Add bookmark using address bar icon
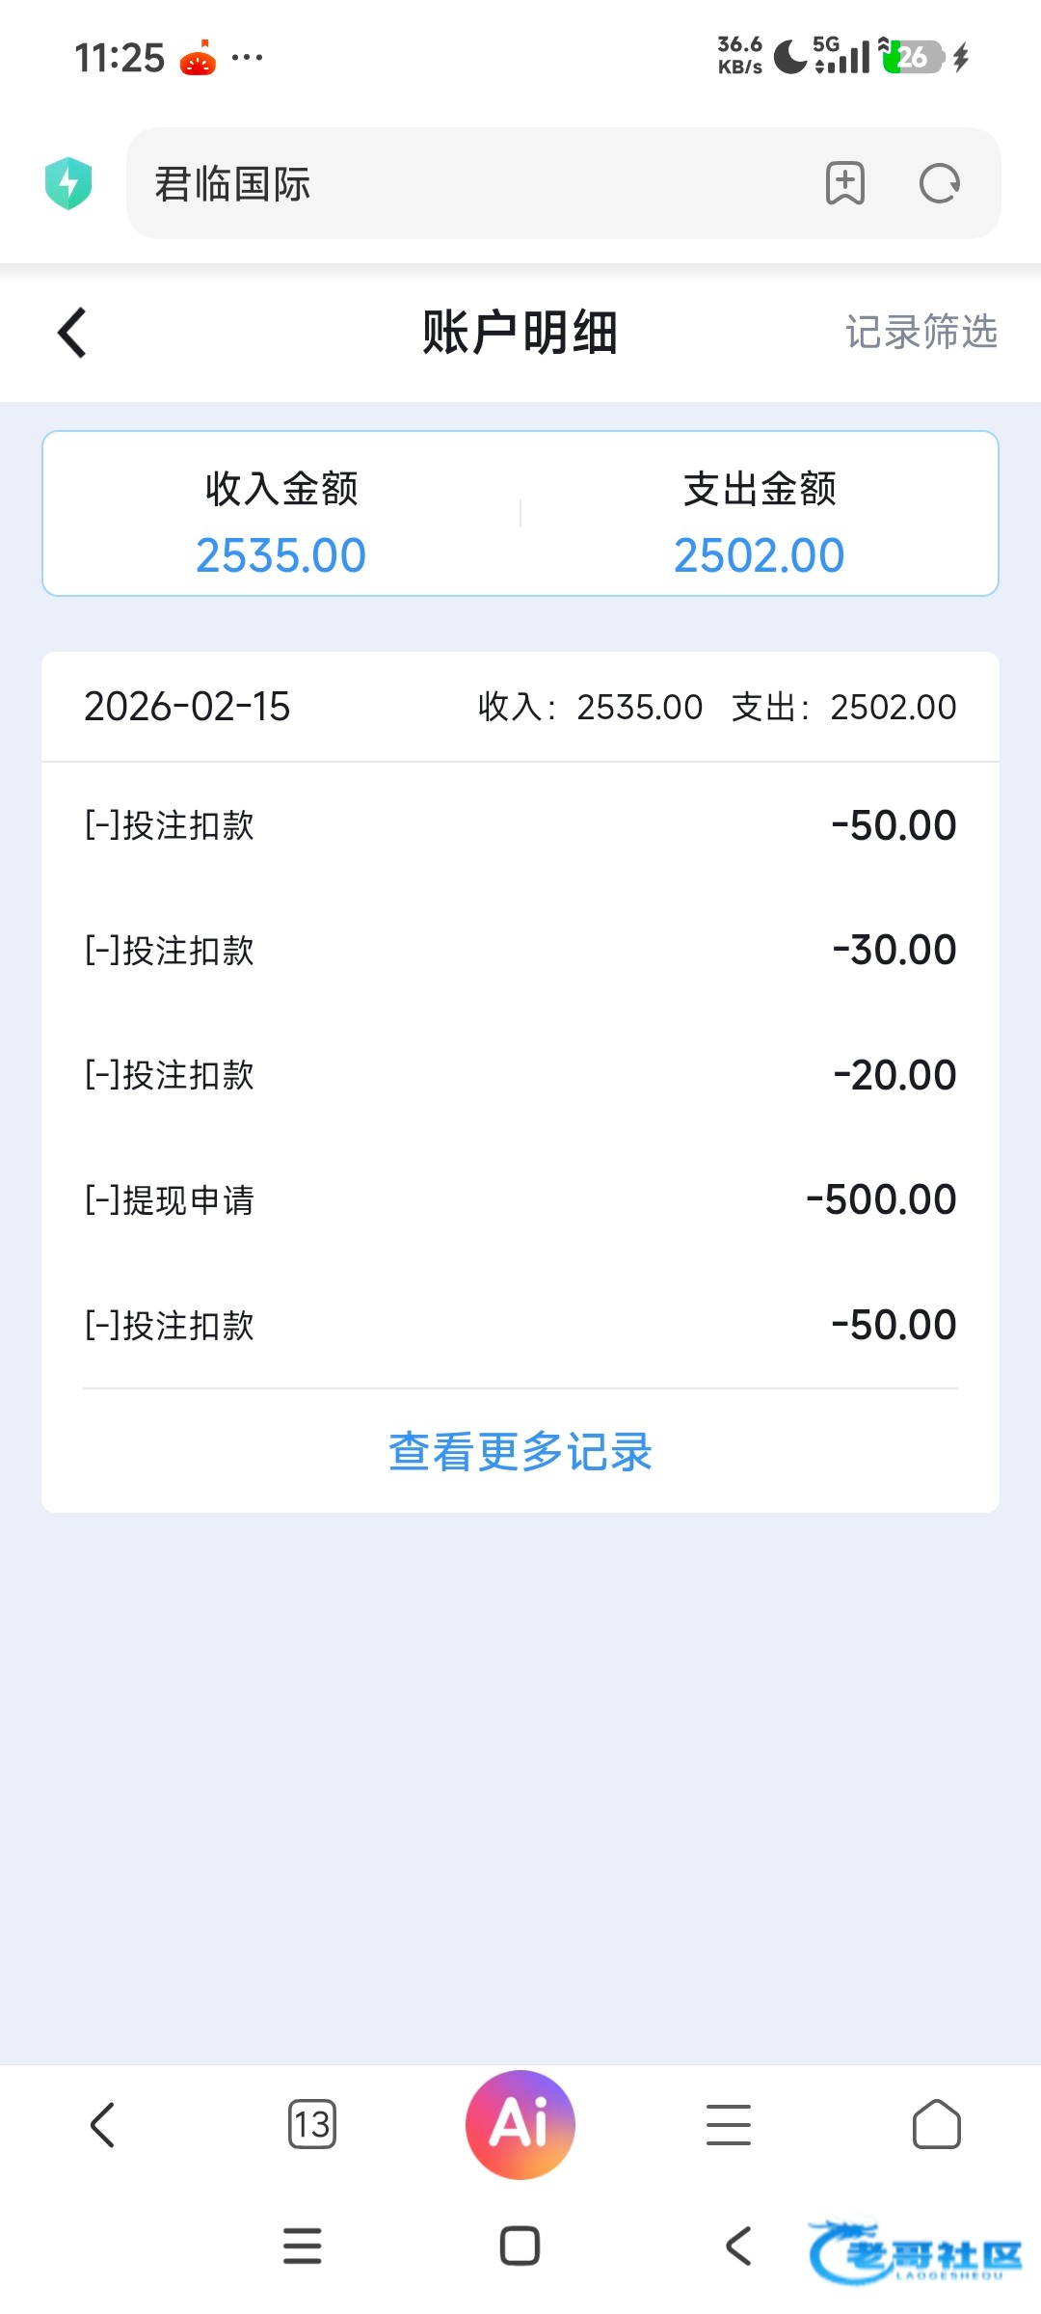Screen dimensions: 1041x2314 (x=845, y=183)
